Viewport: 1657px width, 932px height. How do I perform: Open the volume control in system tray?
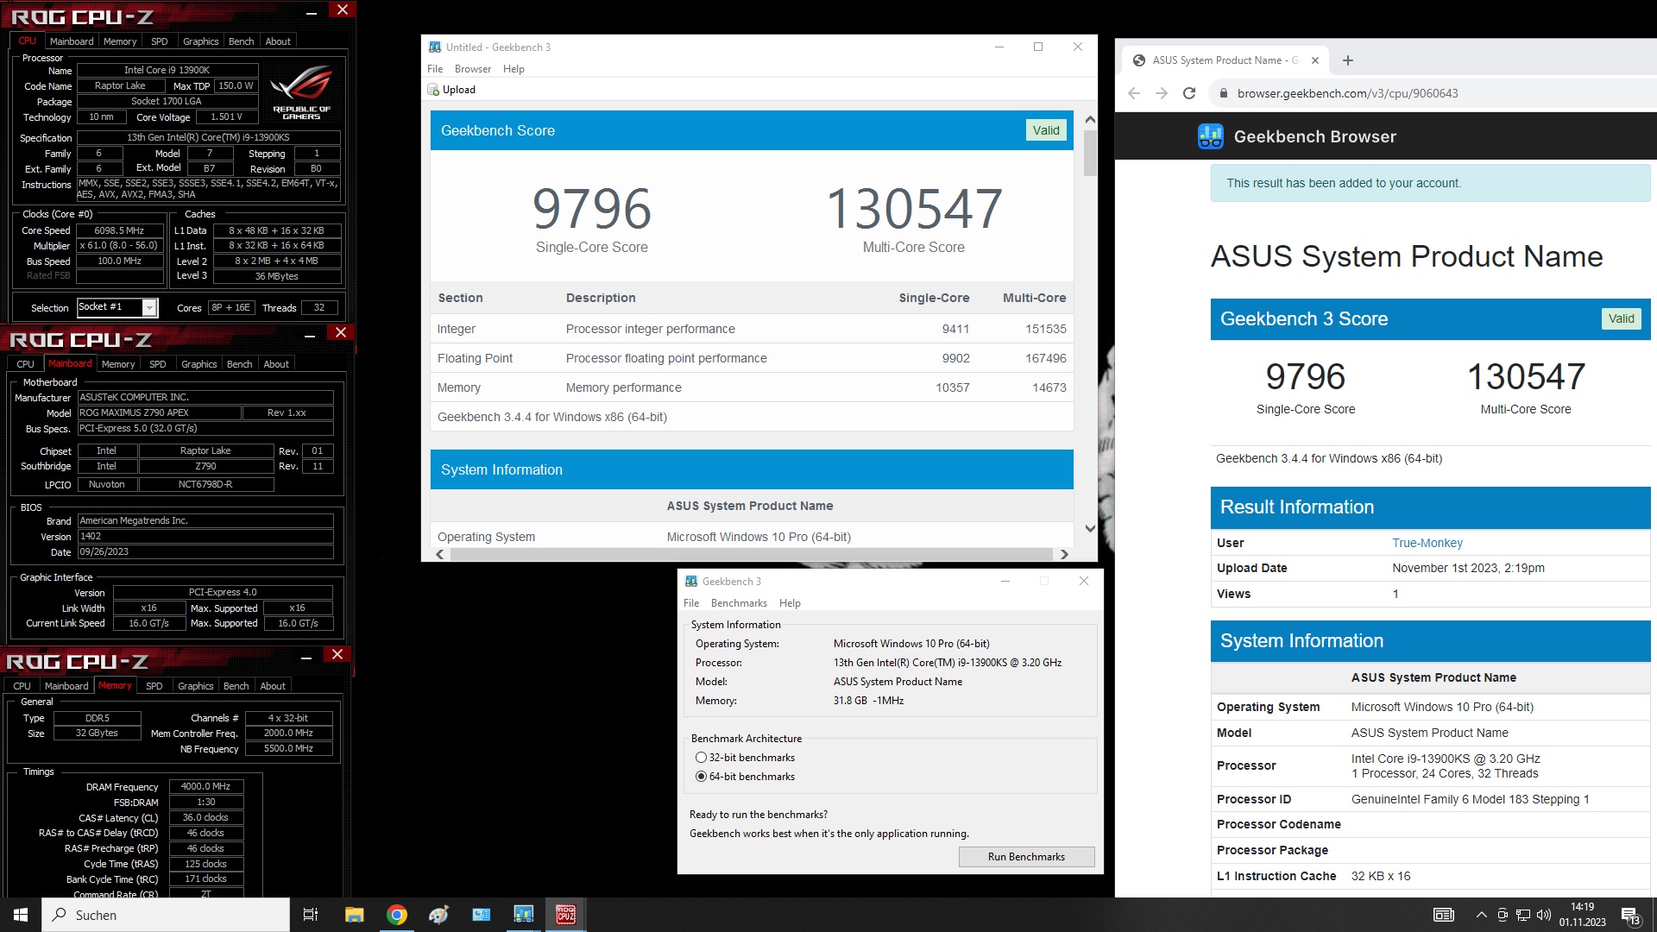click(1544, 915)
